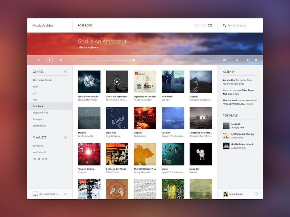Image resolution: width=290 pixels, height=217 pixels.
Task: Open Godspeed You Black Emperor album cover
Action: coord(201,118)
